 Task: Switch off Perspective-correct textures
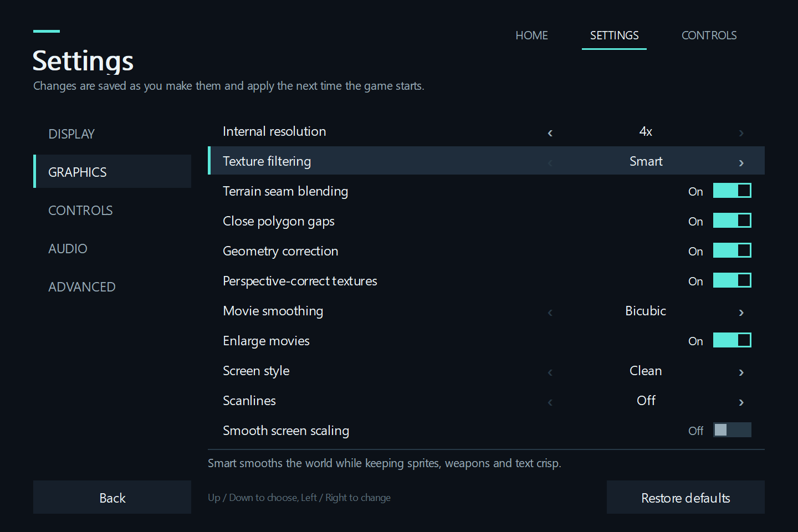click(x=732, y=280)
